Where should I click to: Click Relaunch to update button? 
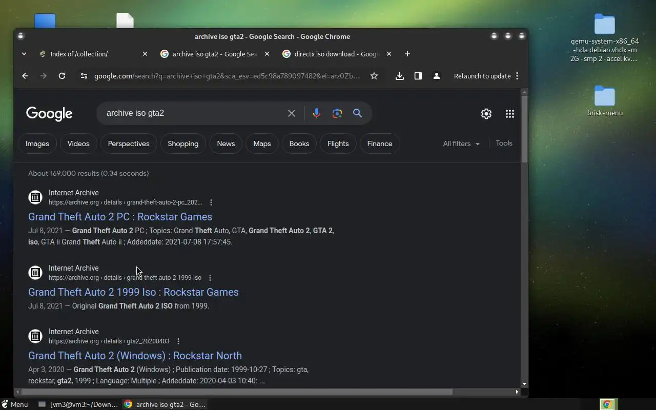482,76
